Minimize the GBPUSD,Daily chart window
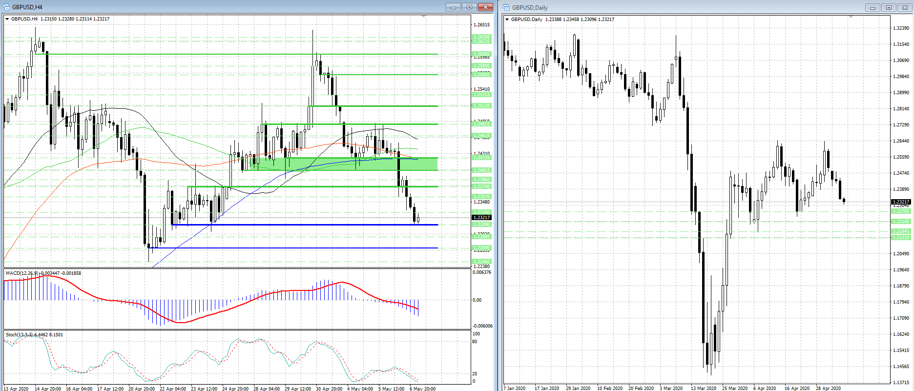The width and height of the screenshot is (914, 391). [x=872, y=7]
